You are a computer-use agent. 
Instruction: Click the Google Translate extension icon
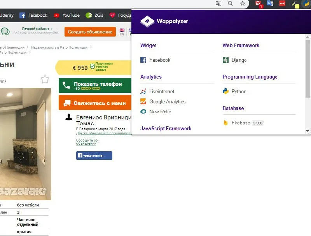[270, 3]
